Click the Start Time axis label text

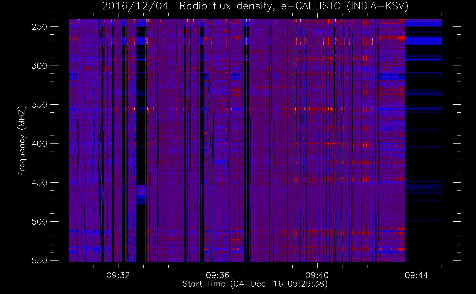click(255, 284)
